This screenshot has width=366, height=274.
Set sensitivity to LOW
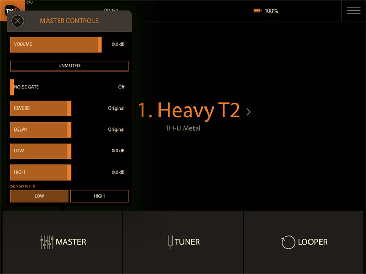[x=39, y=196]
